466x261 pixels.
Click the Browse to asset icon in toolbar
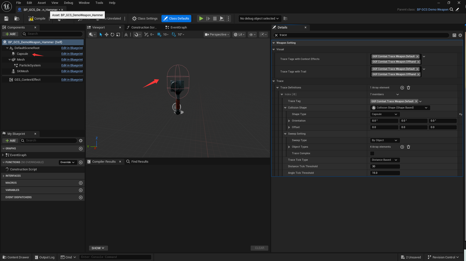[x=17, y=19]
